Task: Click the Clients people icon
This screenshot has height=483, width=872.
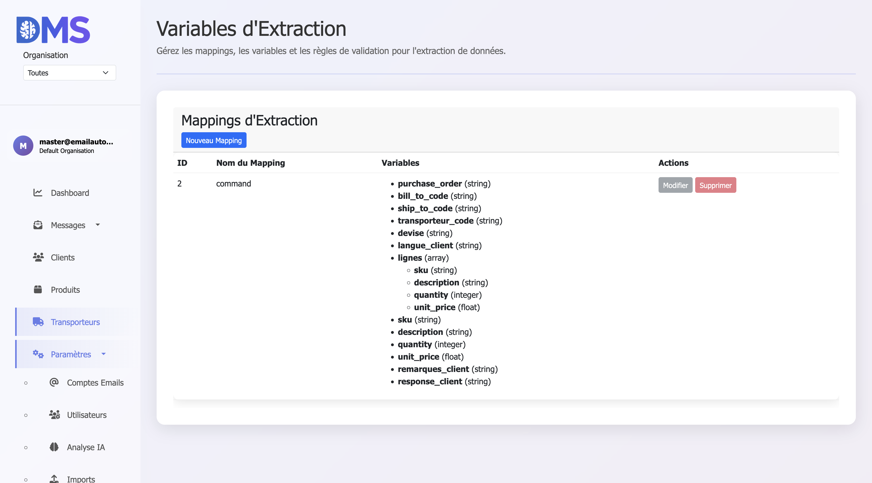Action: pos(38,257)
